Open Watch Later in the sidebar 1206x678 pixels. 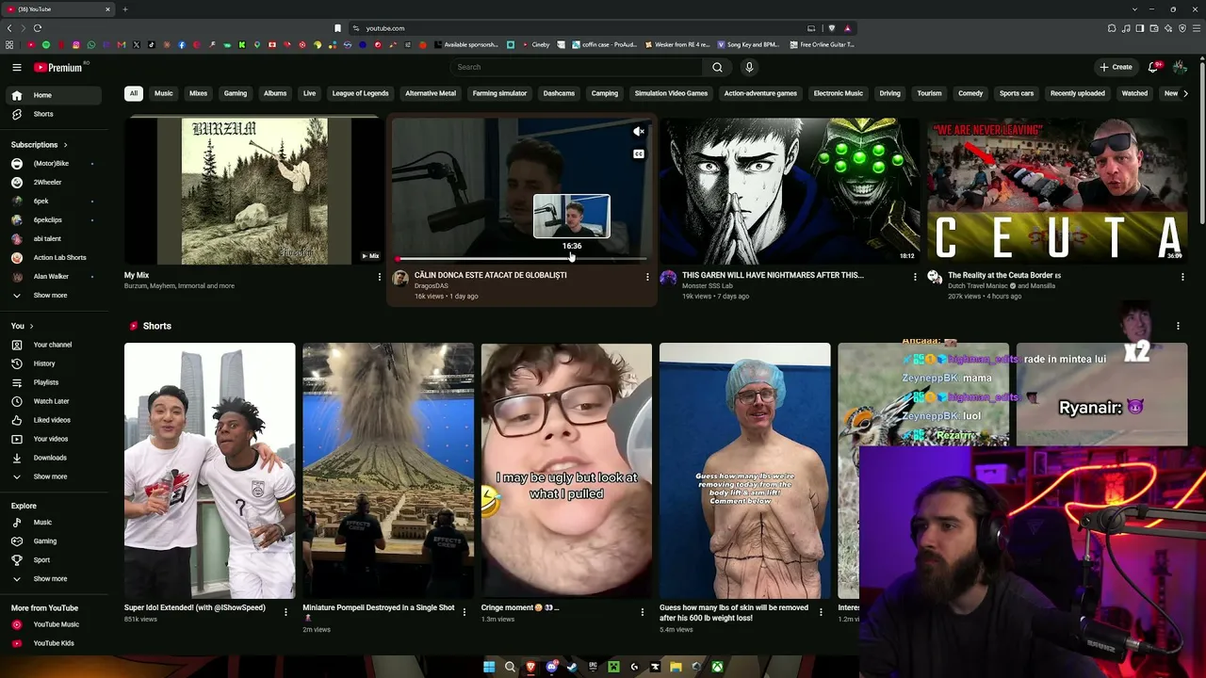tap(54, 401)
